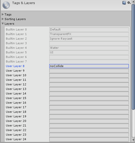Select the 'User Layer 16' label

click(16, 103)
